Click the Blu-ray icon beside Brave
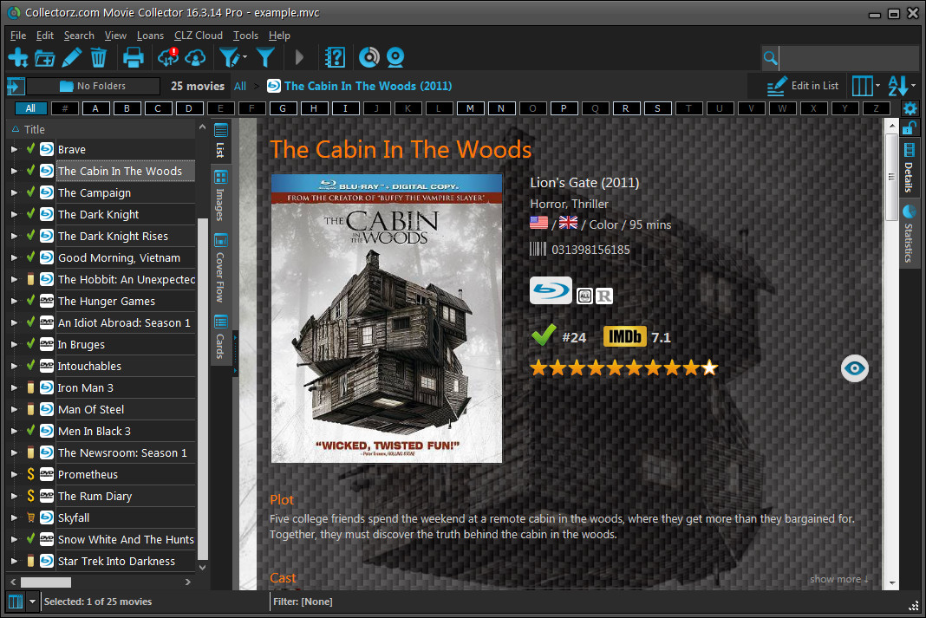The image size is (926, 618). tap(47, 149)
